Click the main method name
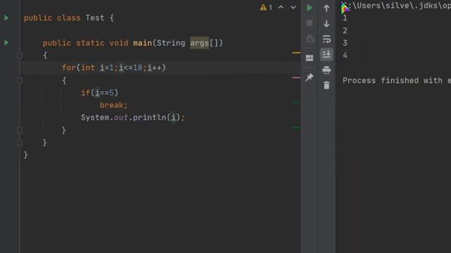 [142, 43]
